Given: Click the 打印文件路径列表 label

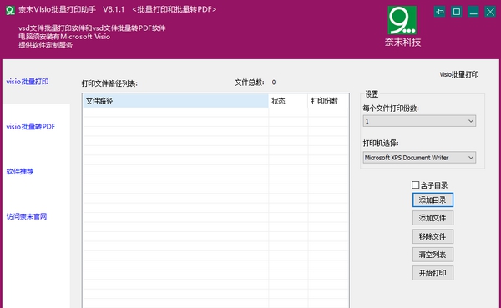Looking at the screenshot, I should coord(109,83).
